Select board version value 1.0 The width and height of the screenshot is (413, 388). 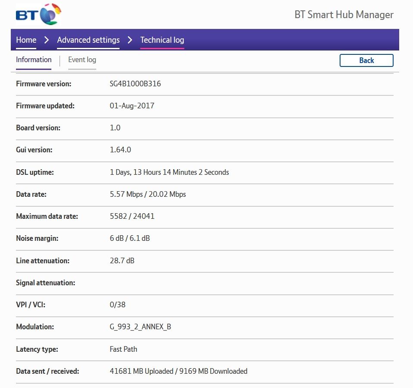coord(115,128)
